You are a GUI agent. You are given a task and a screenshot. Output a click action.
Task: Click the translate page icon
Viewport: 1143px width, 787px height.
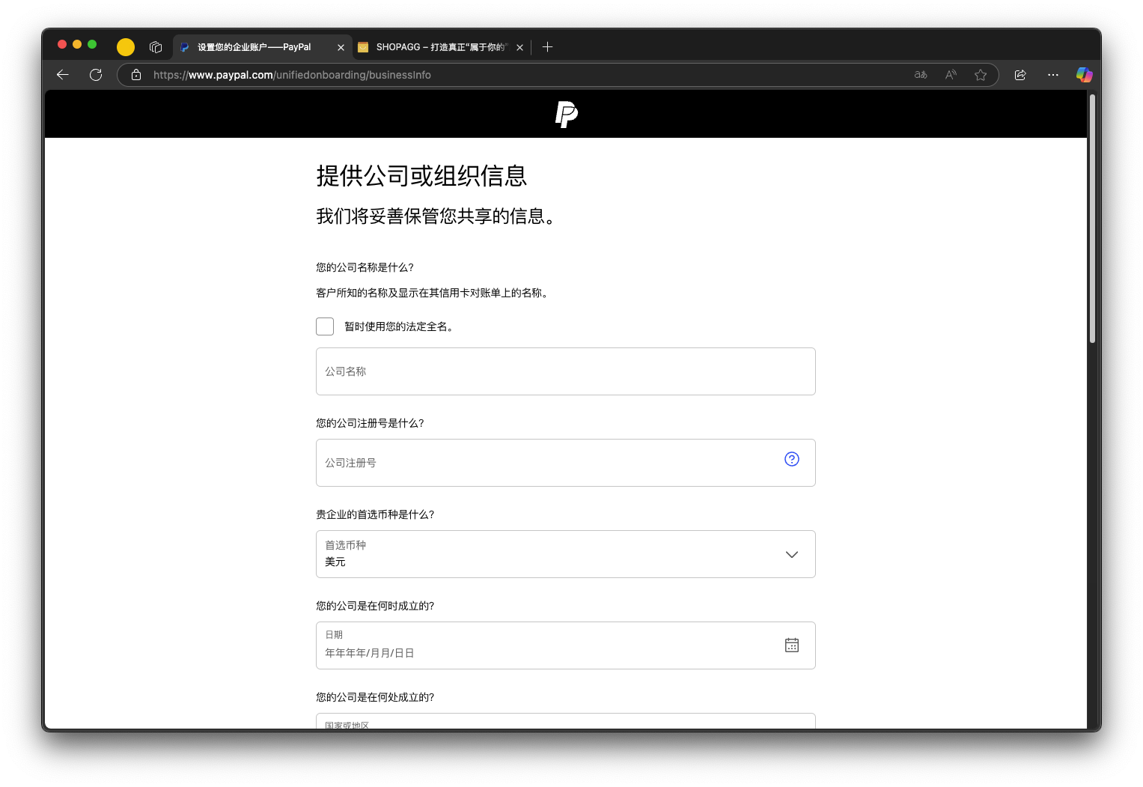click(921, 74)
